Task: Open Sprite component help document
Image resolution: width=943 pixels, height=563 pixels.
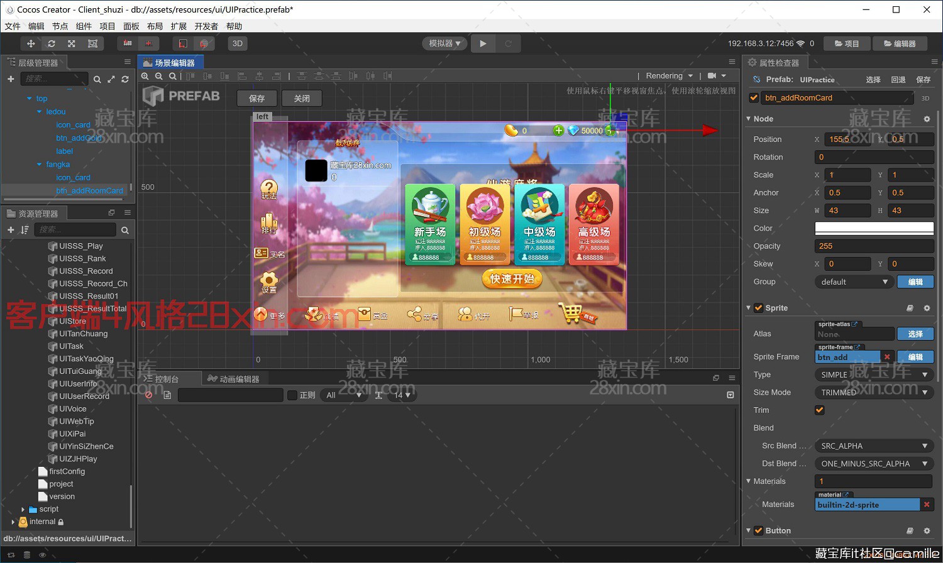Action: 910,308
